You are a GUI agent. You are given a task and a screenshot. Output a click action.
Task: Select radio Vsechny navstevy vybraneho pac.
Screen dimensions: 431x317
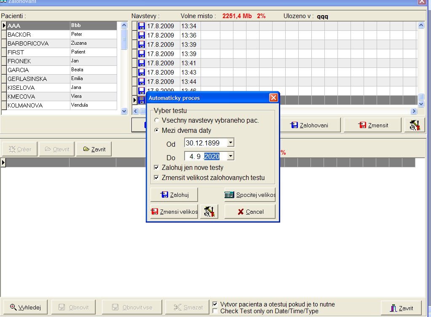pyautogui.click(x=157, y=121)
